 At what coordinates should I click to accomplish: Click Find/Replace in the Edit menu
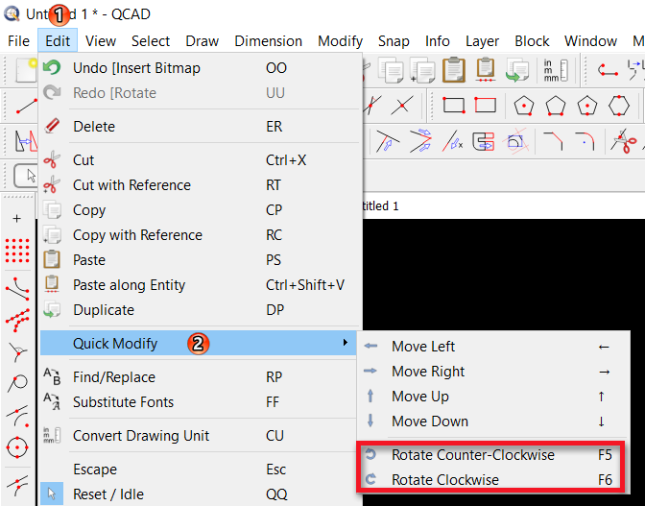(113, 377)
